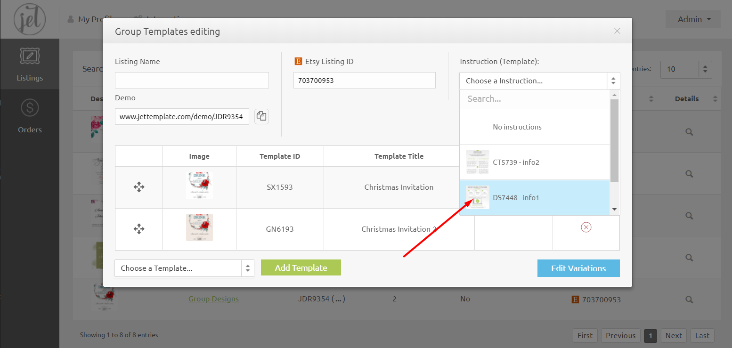Open the Choose a Template dropdown
732x348 pixels.
(184, 268)
